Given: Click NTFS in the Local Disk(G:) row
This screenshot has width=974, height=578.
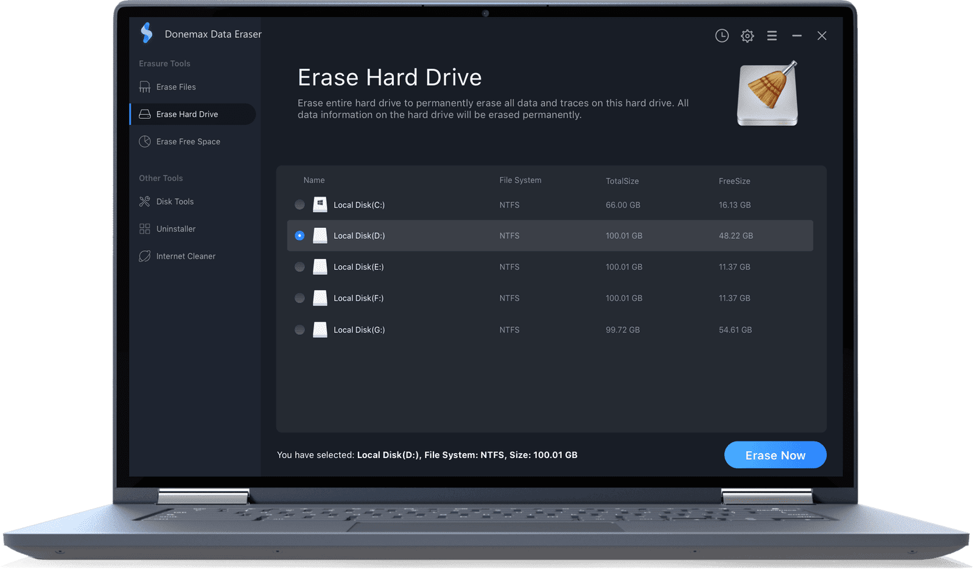Looking at the screenshot, I should [x=510, y=330].
